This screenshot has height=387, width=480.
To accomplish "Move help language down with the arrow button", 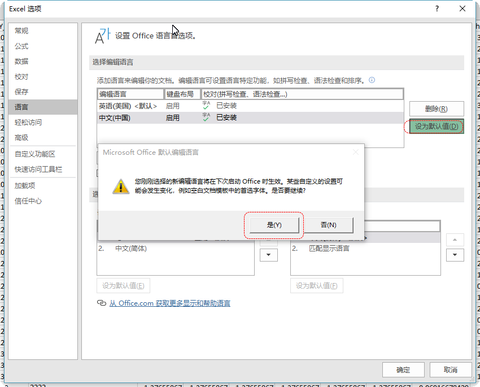I will point(455,255).
